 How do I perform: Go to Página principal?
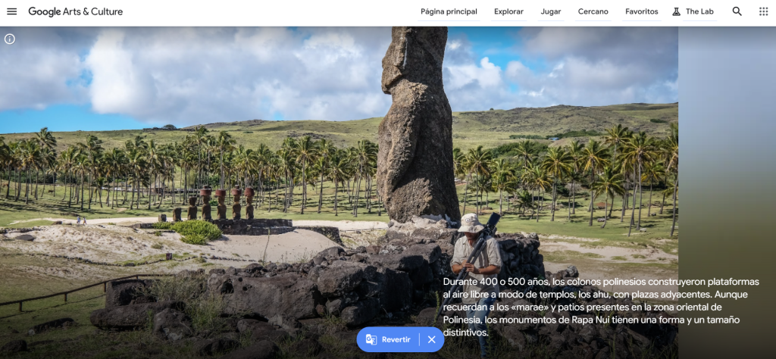point(449,12)
